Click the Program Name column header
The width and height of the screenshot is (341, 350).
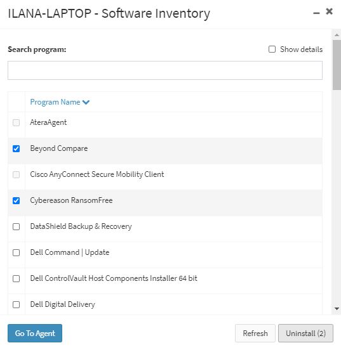(x=55, y=102)
